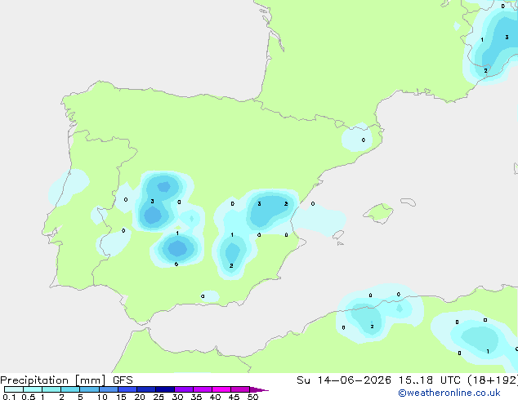Click the 0.5–1 mm legend color swatch

point(33,389)
